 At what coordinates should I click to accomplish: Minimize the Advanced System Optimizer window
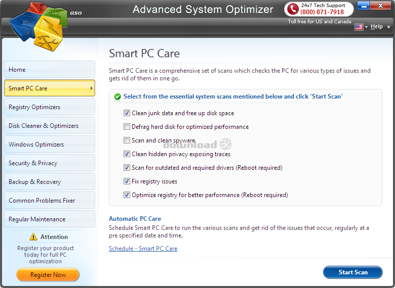(363, 6)
